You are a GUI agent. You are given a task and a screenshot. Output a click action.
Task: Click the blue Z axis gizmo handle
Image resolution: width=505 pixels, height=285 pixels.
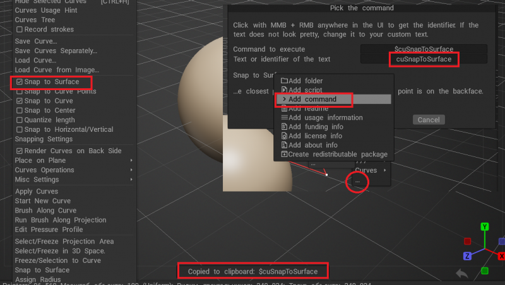[x=468, y=256]
